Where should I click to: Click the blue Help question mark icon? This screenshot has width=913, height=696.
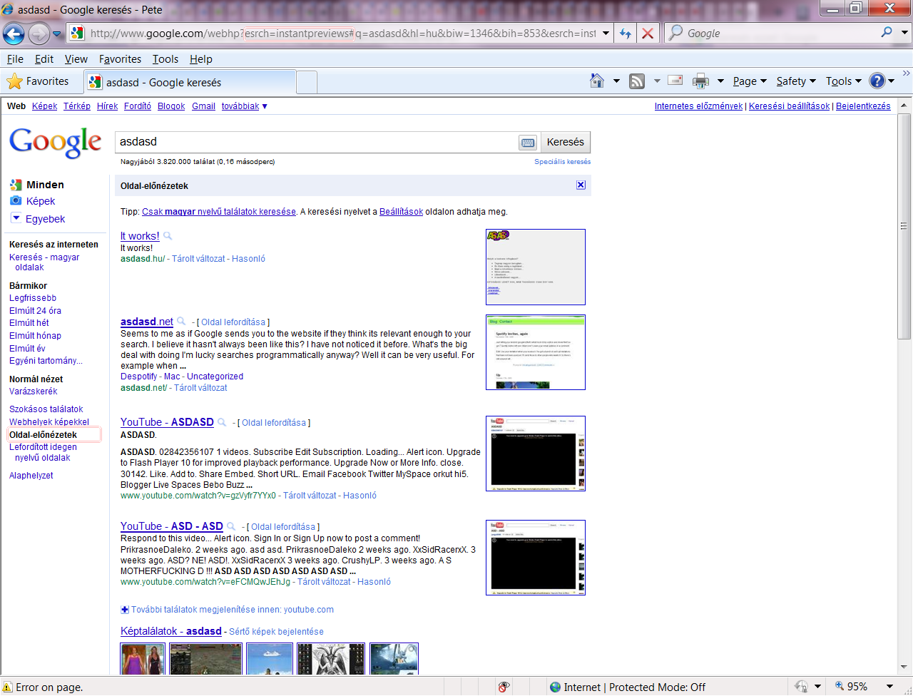click(877, 81)
